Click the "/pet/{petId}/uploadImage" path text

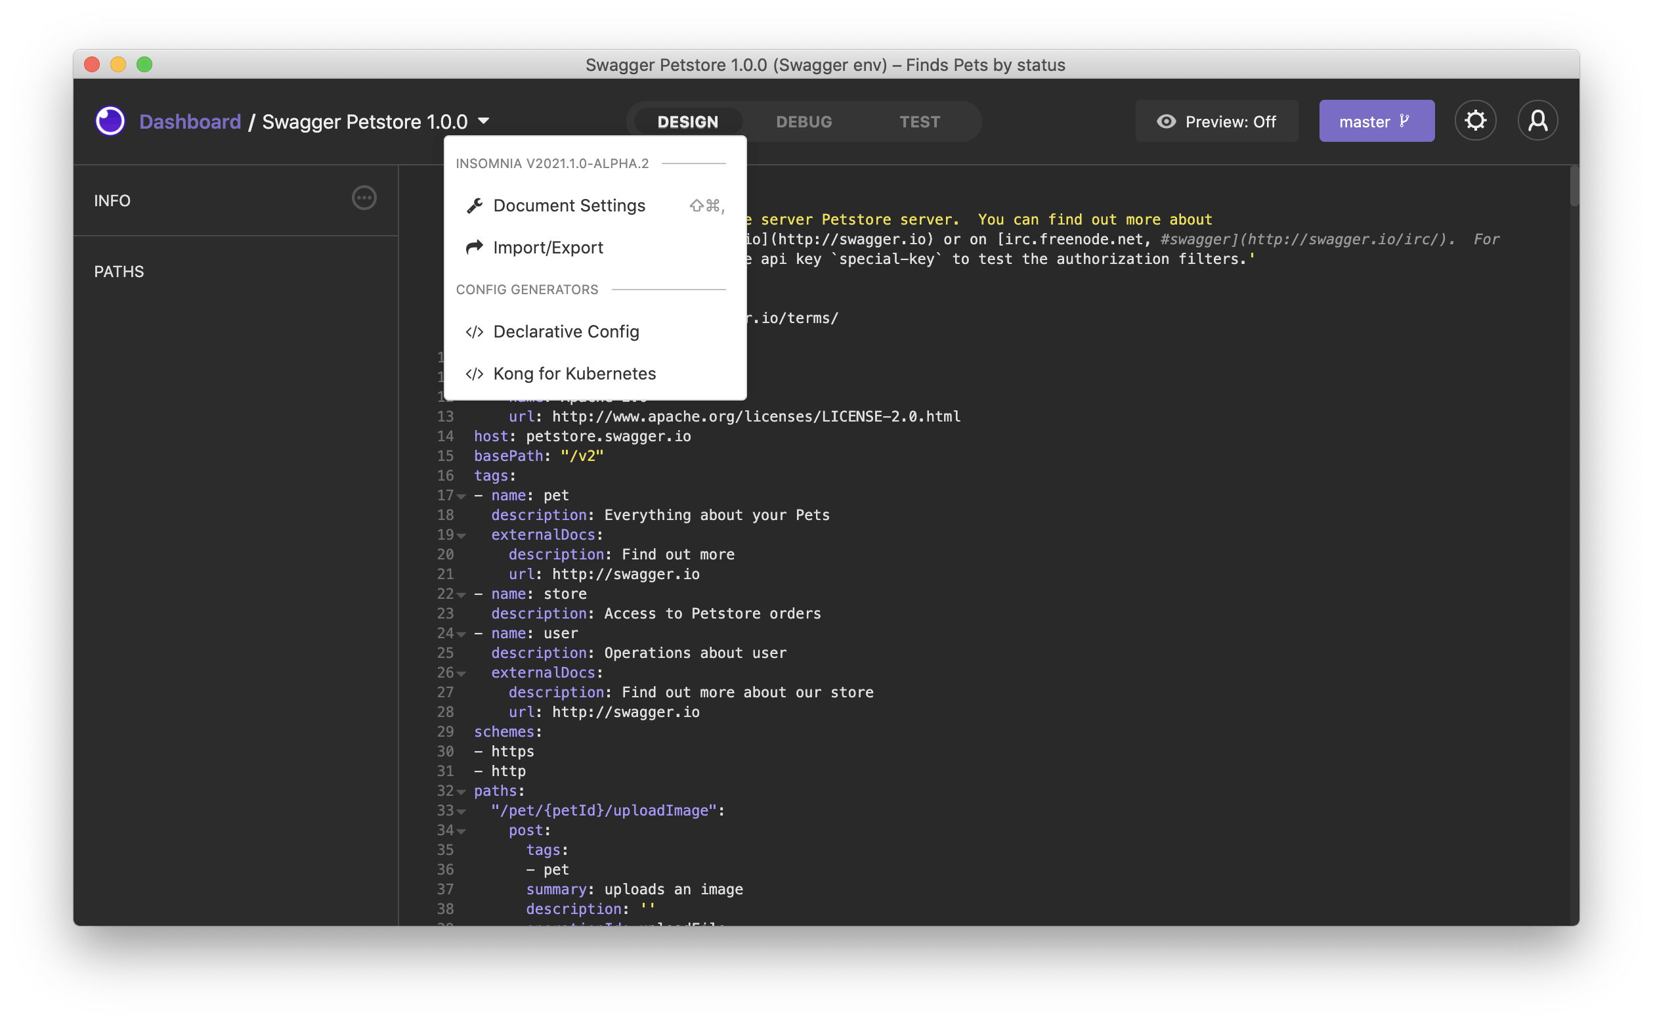point(603,810)
